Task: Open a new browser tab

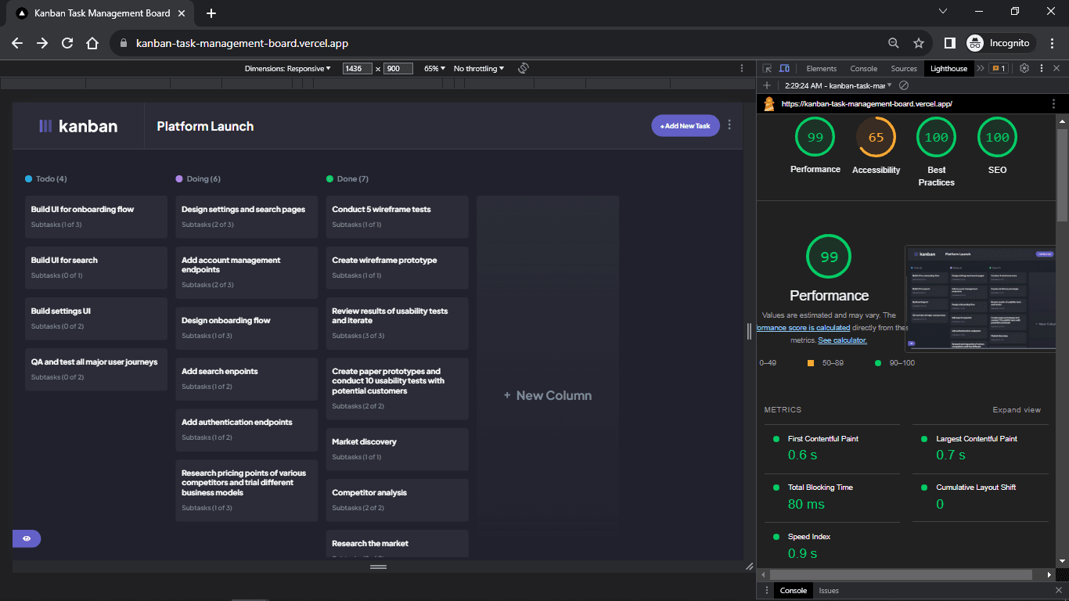Action: click(211, 13)
